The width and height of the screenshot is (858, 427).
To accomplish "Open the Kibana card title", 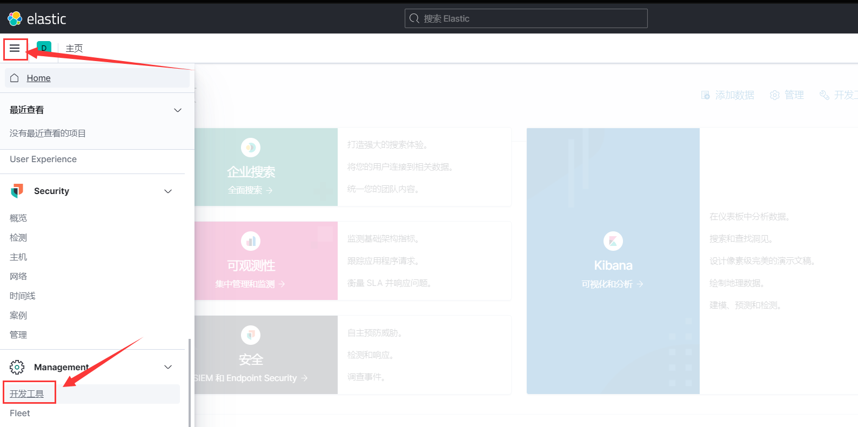I will [x=613, y=265].
